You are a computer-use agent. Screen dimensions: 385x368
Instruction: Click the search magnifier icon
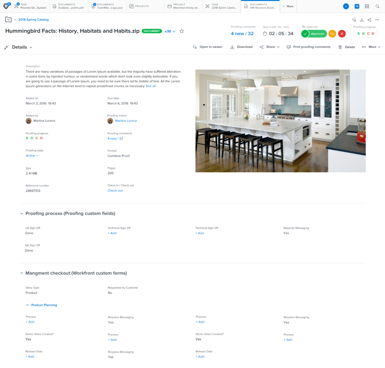pyautogui.click(x=377, y=6)
